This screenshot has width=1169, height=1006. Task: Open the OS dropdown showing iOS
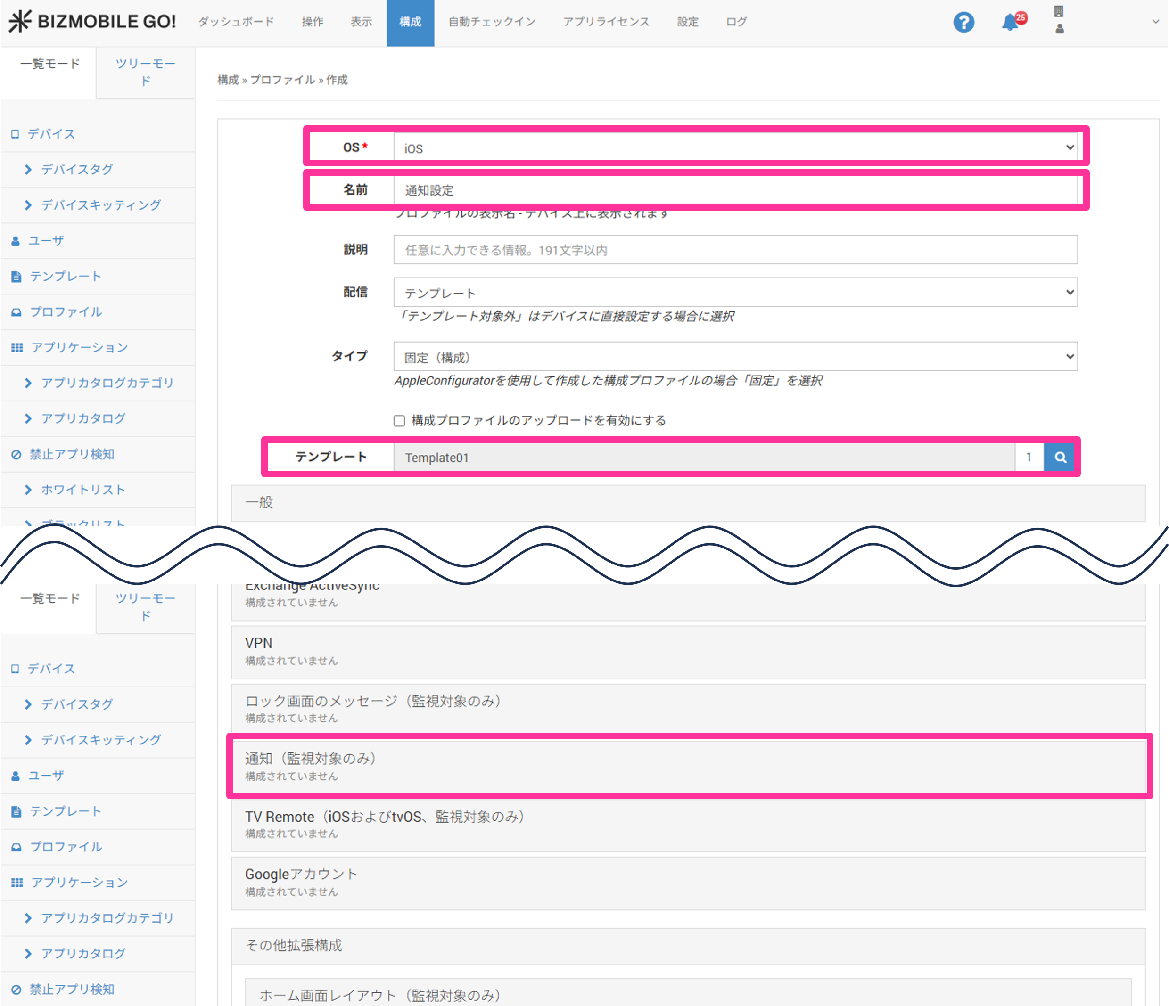tap(734, 148)
